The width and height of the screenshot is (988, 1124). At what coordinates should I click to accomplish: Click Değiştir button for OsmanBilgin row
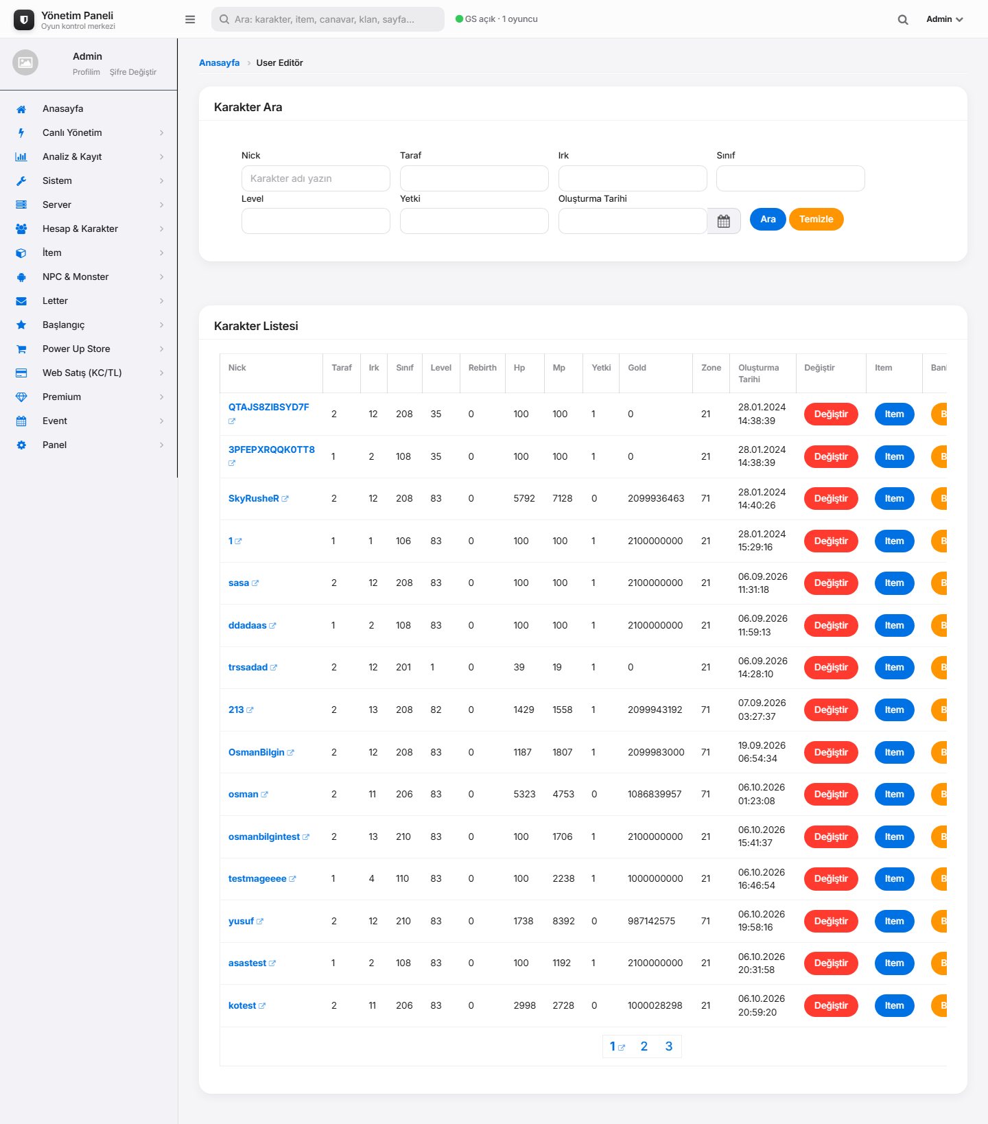(831, 753)
